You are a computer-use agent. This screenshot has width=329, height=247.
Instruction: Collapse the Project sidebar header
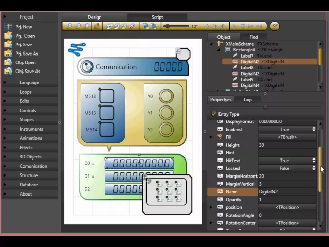coord(30,17)
